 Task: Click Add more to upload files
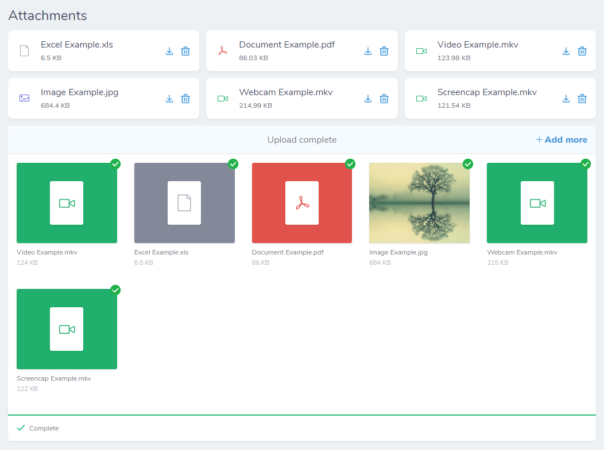click(562, 140)
